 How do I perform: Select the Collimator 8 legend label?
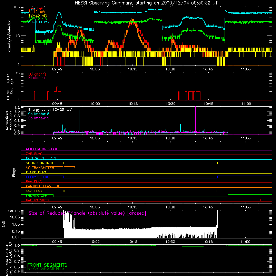[39, 114]
